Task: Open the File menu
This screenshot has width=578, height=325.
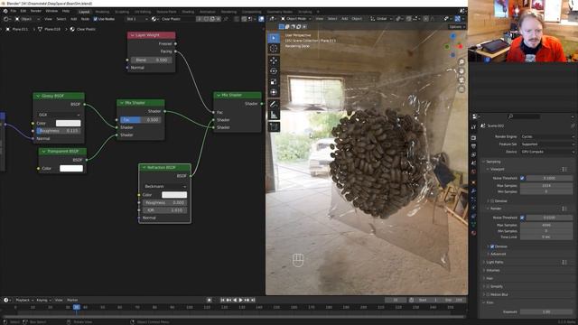Action: [x=14, y=11]
